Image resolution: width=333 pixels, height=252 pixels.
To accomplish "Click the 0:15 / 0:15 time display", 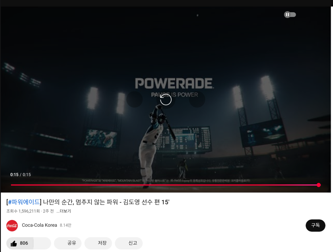I will [x=21, y=175].
